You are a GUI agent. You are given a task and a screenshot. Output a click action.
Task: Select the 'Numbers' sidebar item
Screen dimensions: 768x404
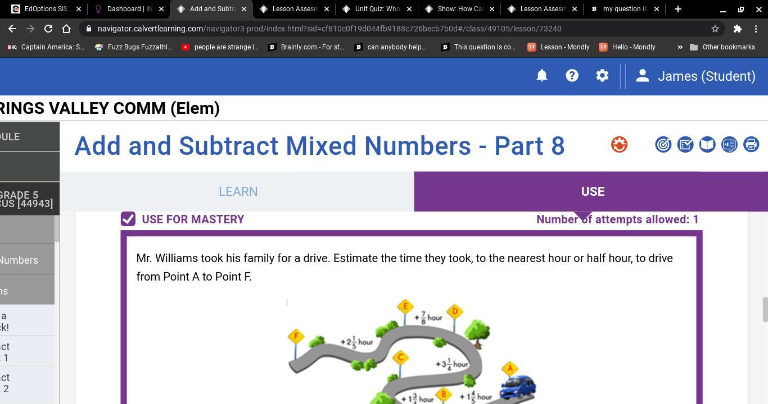pos(27,260)
